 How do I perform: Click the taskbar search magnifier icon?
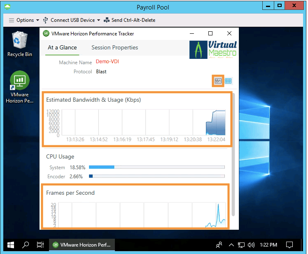[x=26, y=245]
